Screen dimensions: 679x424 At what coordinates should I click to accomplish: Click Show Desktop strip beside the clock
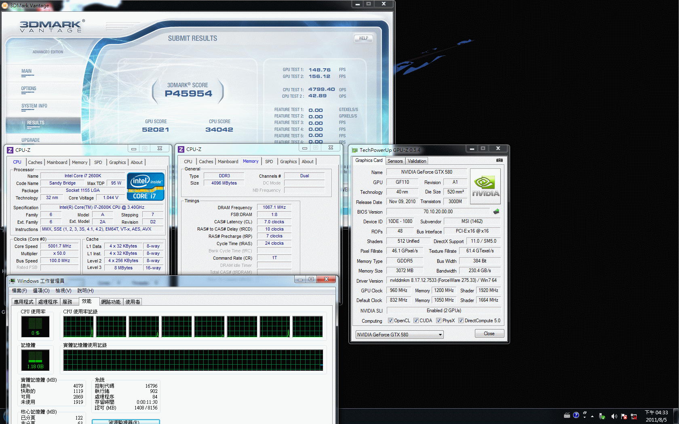coord(676,416)
